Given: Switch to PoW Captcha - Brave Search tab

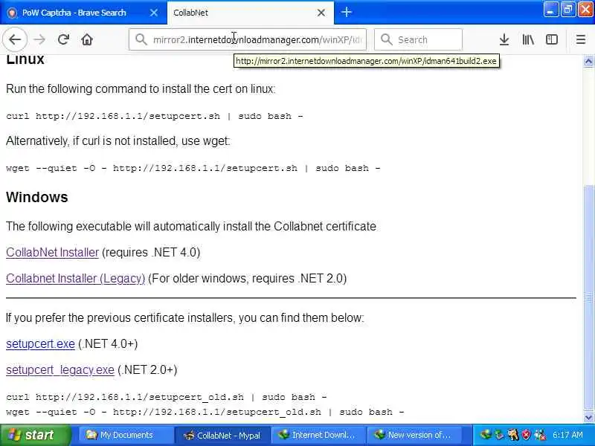Looking at the screenshot, I should (x=83, y=13).
